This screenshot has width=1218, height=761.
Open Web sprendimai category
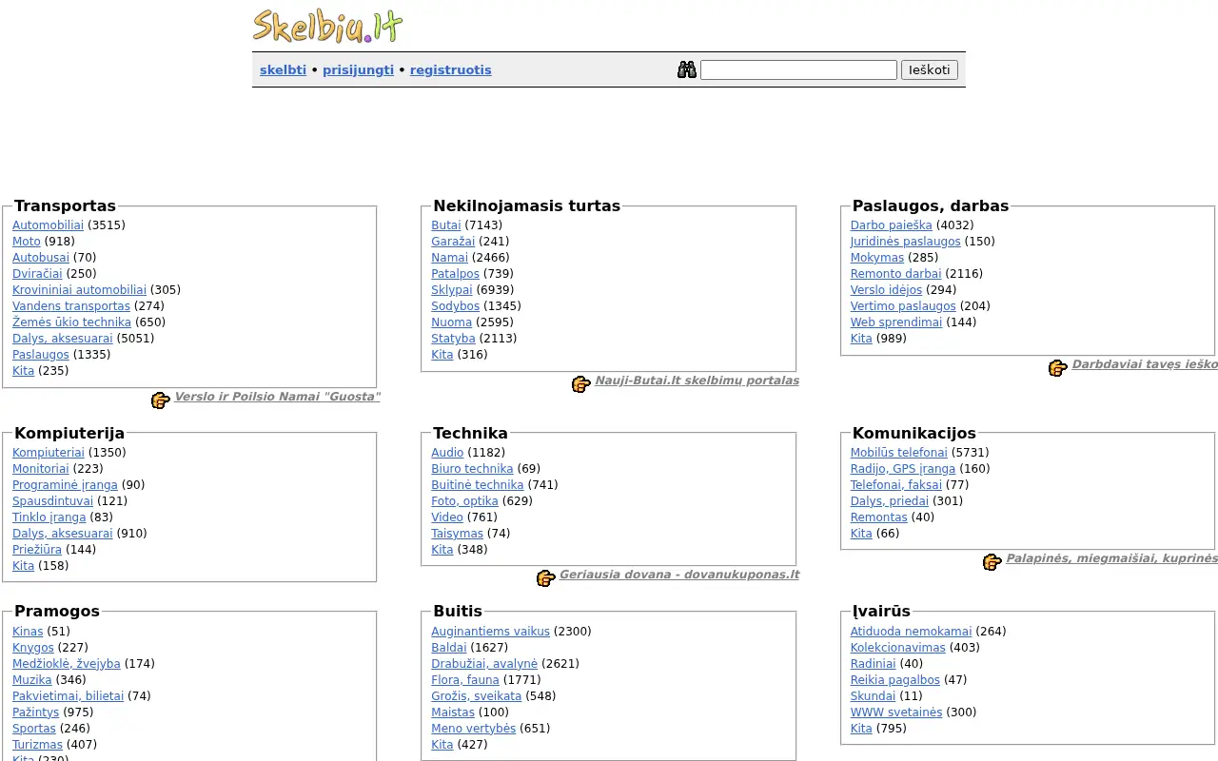coord(896,322)
